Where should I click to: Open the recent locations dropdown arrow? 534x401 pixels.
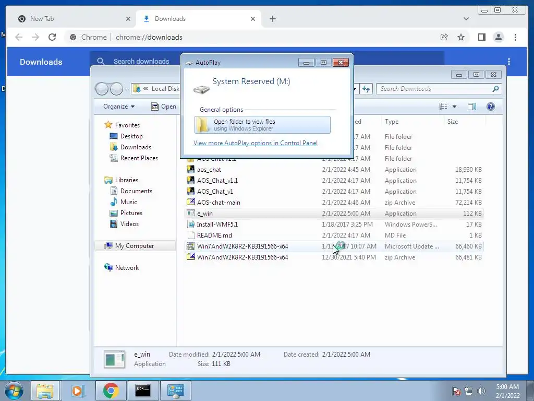(x=127, y=89)
